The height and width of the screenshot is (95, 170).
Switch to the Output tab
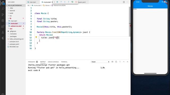pos(43,62)
